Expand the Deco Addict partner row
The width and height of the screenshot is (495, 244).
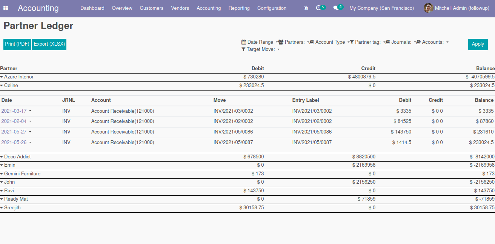pos(2,157)
